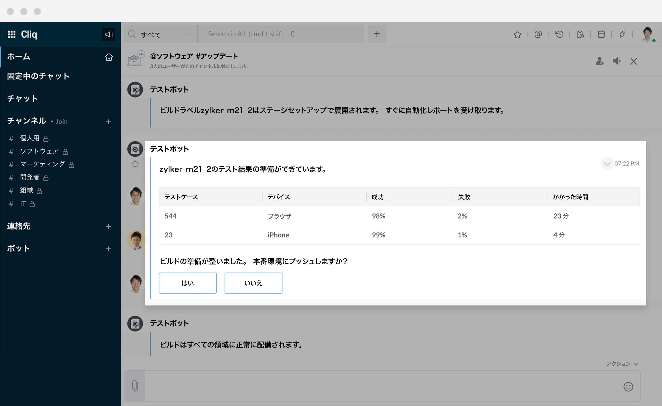Select the 固定中のチャット sidebar item
The height and width of the screenshot is (406, 662).
[38, 76]
